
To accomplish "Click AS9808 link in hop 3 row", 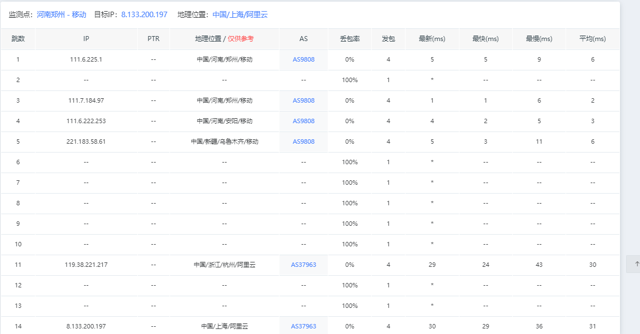I will [303, 100].
